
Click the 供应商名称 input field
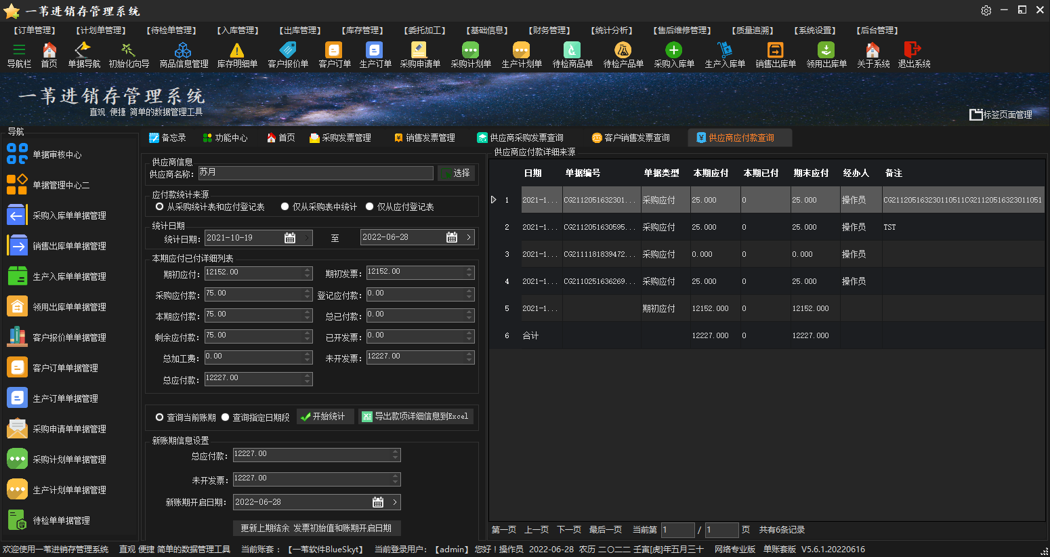(x=315, y=173)
